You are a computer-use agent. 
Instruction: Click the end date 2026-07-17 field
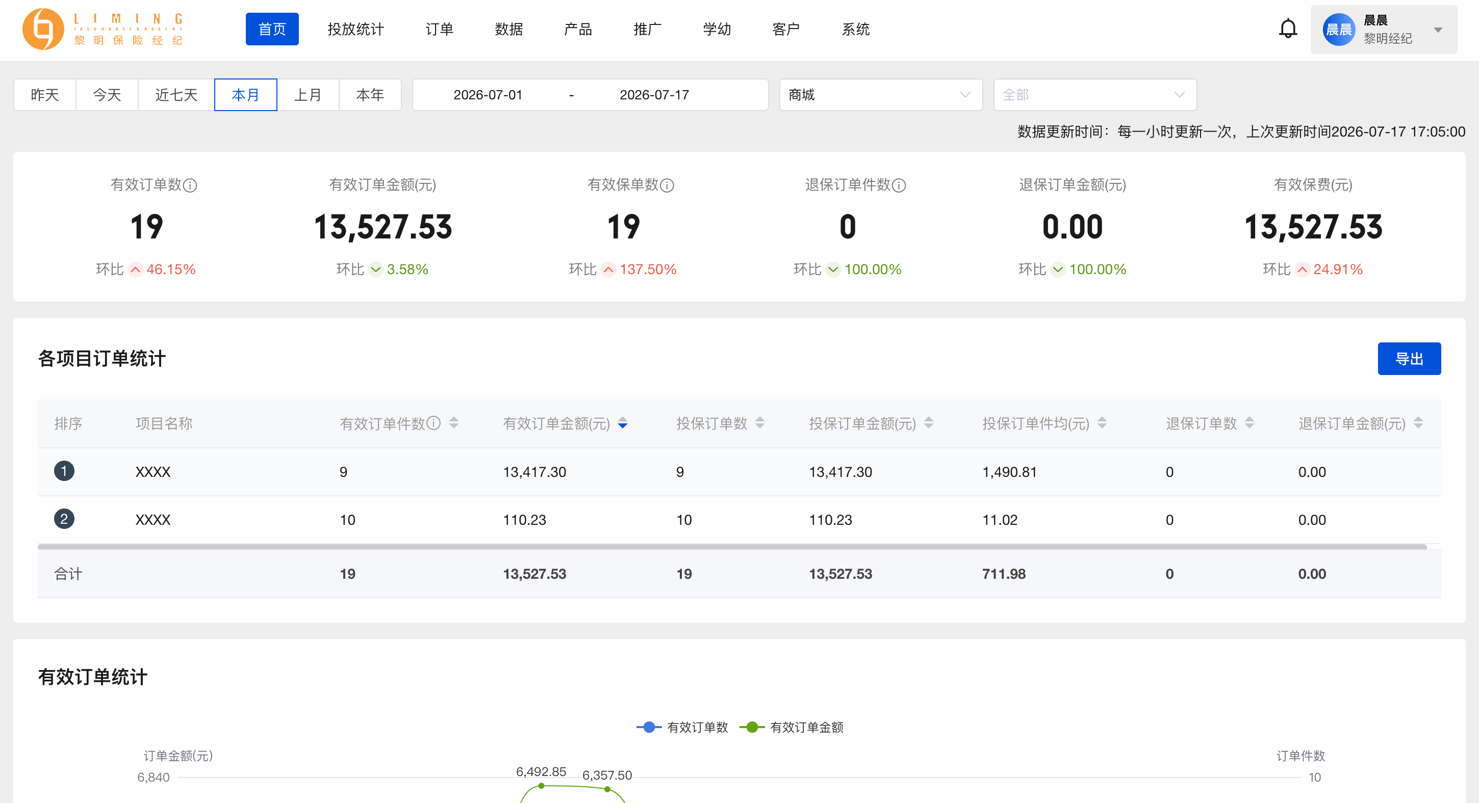click(654, 95)
